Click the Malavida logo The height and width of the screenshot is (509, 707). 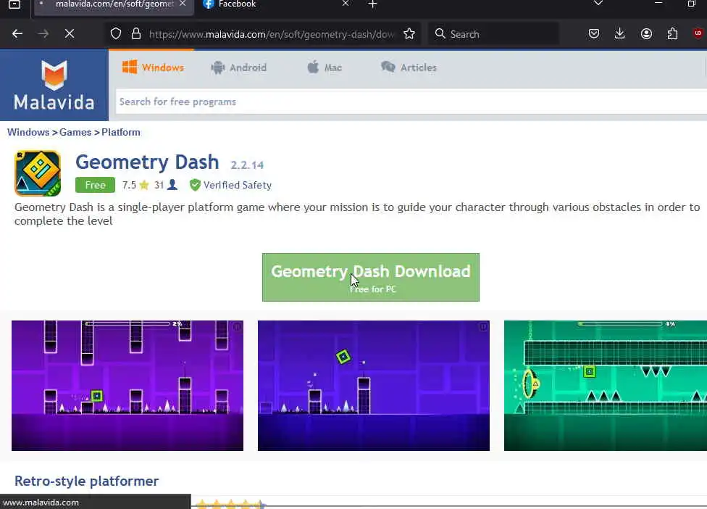pos(54,85)
